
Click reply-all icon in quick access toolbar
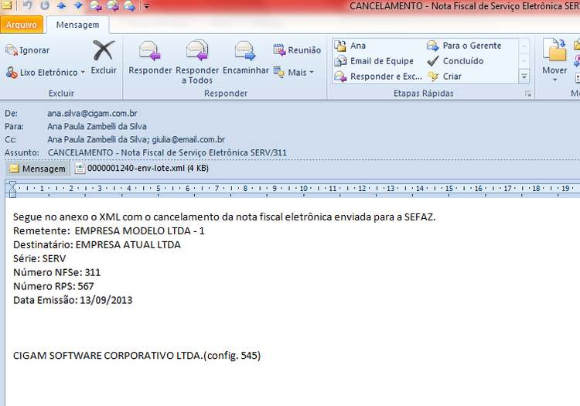(x=112, y=5)
